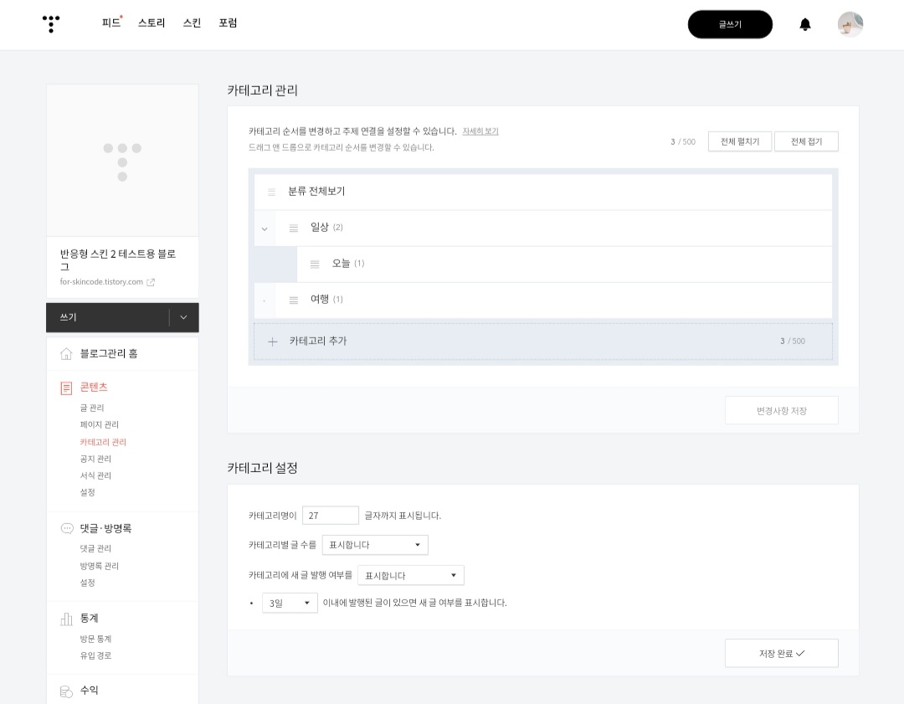
Task: Click the plus icon to add a category
Action: point(273,342)
